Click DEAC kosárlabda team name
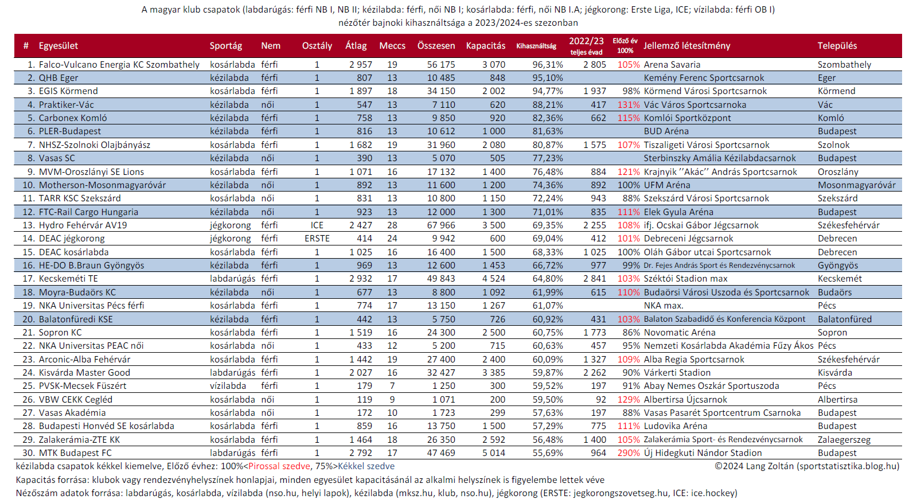 point(74,252)
